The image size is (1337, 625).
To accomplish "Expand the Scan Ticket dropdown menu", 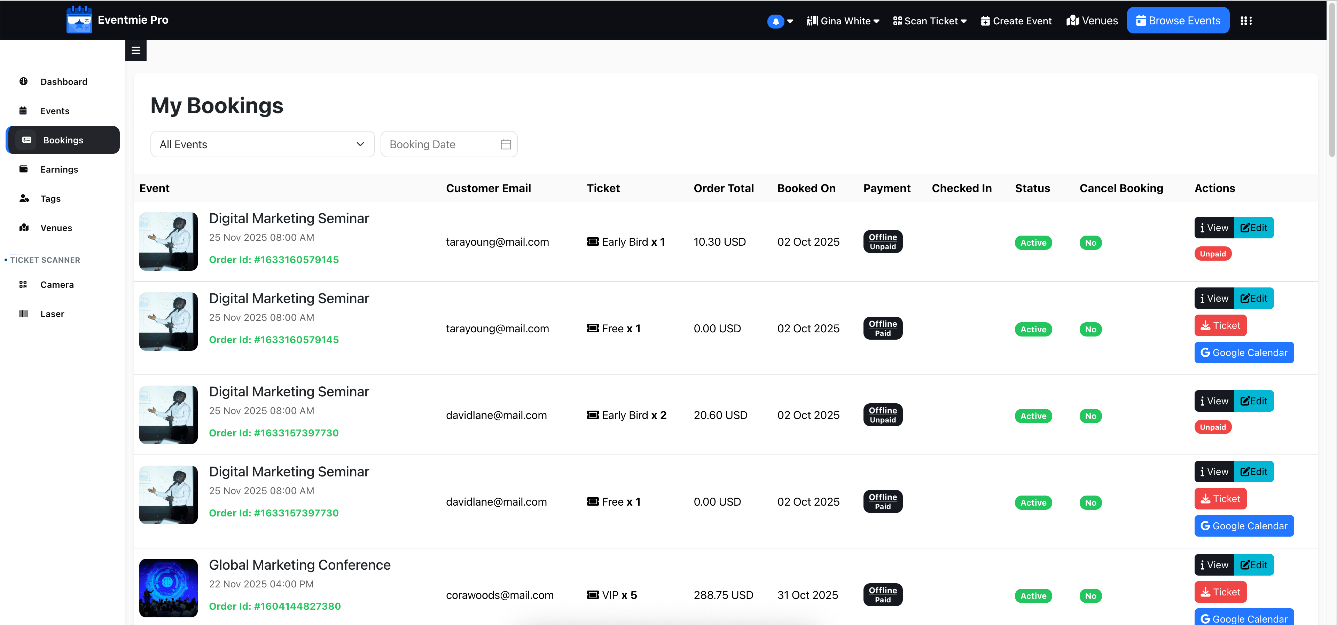I will [x=930, y=21].
